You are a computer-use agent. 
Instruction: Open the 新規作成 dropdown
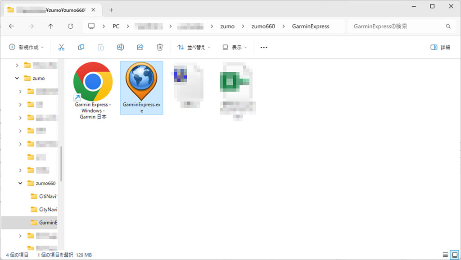27,47
